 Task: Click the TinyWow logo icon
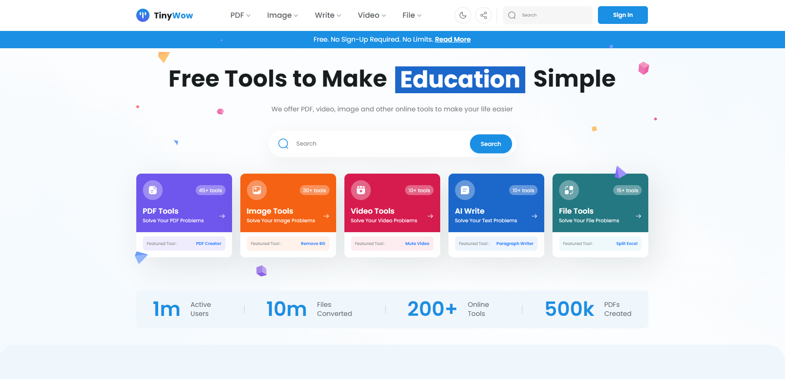click(x=143, y=15)
